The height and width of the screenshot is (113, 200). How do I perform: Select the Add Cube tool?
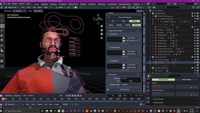pos(2,55)
